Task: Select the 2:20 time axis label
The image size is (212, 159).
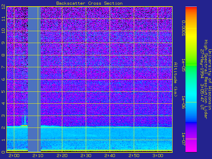Action: (x=62, y=156)
